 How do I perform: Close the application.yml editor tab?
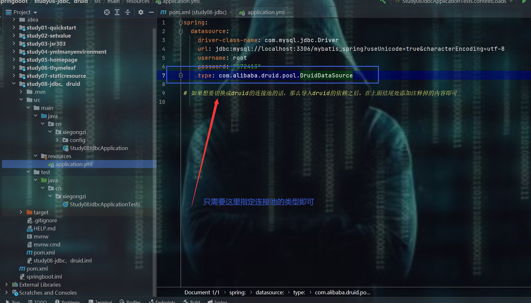pos(289,12)
